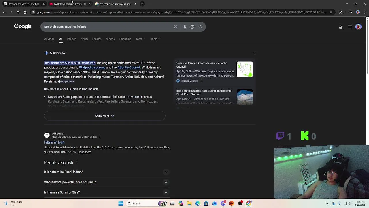Open Google account avatar
Image resolution: width=369 pixels, height=208 pixels.
[358, 27]
